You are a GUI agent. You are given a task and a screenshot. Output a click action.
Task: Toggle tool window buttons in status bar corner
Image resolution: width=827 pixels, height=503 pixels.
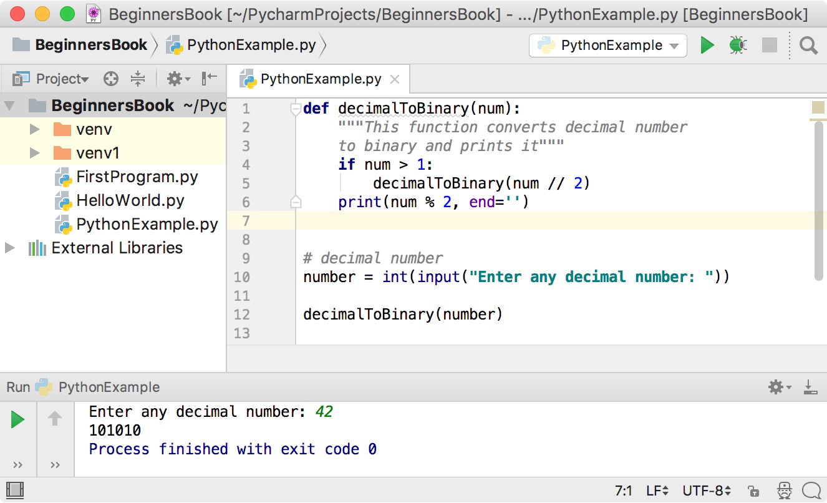tap(16, 490)
